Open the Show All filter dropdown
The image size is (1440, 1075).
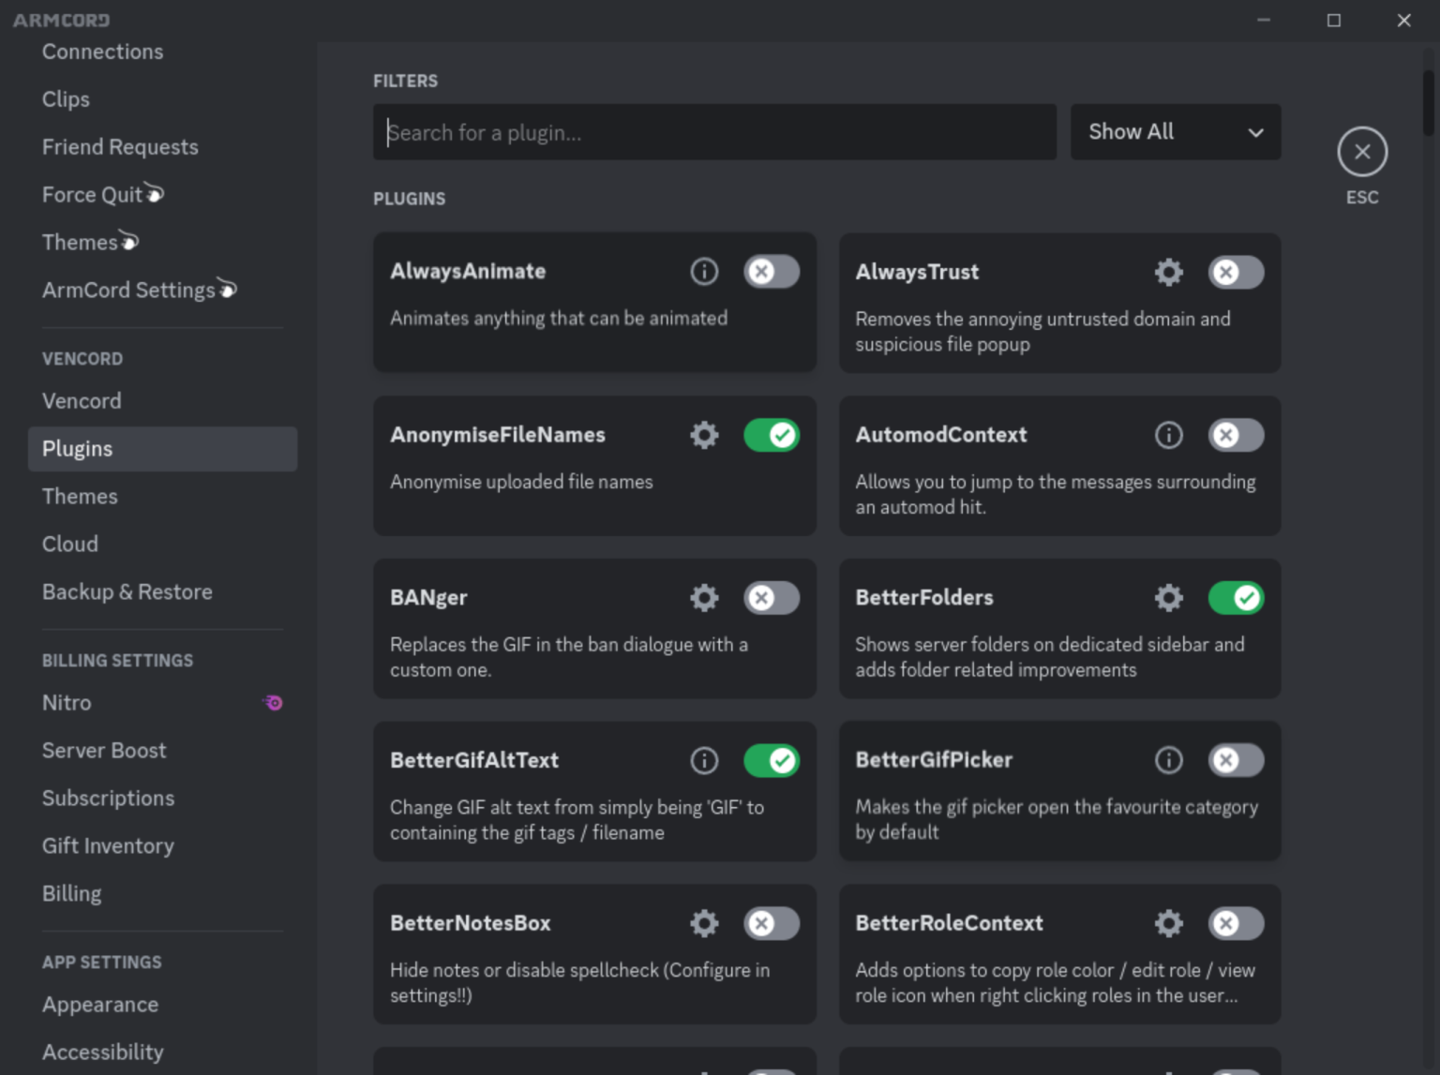tap(1175, 131)
